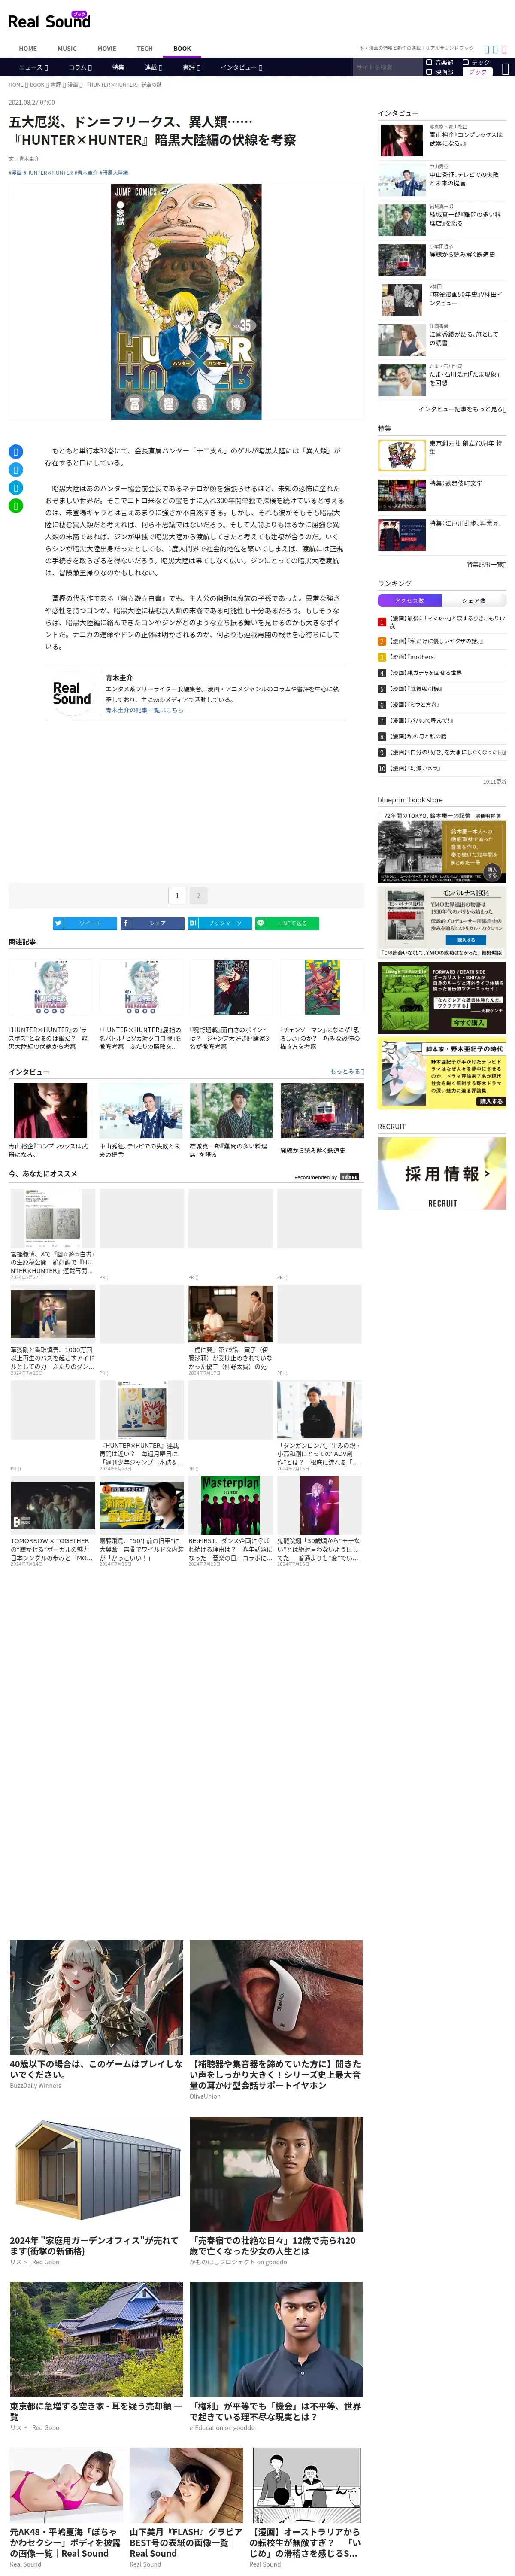Click the Hatena B! icon on the ブックマーク button
515x2576 pixels.
[x=193, y=923]
